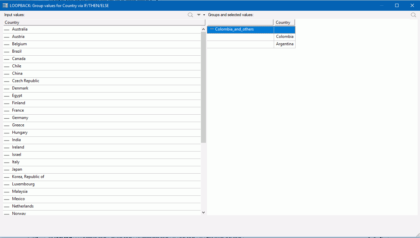Select Chile in the input list

102,66
